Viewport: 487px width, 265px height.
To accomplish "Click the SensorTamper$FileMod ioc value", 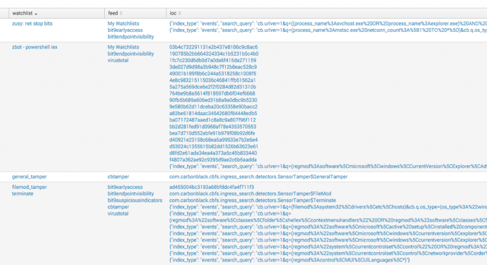I will tap(250, 194).
